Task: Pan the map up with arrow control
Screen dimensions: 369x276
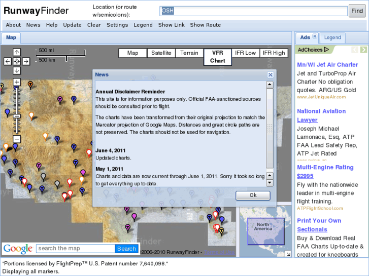Action: point(17,52)
